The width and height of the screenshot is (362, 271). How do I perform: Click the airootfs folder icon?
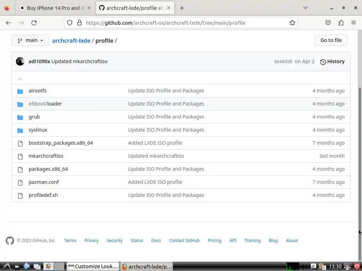coord(20,91)
